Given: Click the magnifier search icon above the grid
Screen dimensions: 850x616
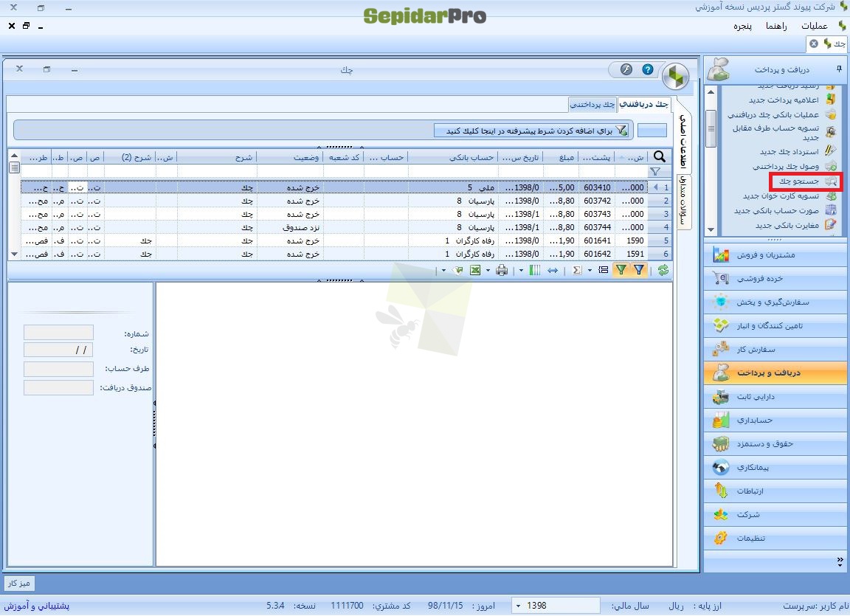Looking at the screenshot, I should click(659, 156).
